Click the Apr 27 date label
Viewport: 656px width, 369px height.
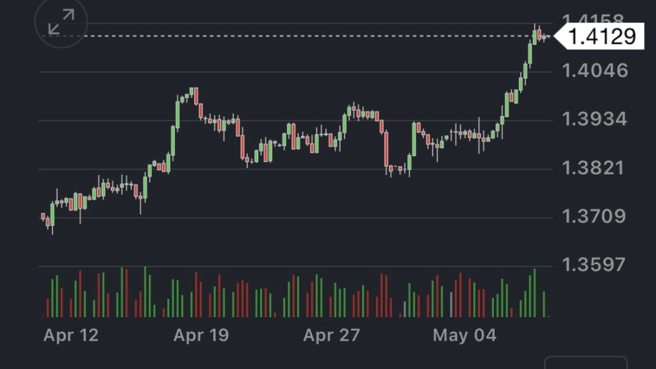click(331, 335)
